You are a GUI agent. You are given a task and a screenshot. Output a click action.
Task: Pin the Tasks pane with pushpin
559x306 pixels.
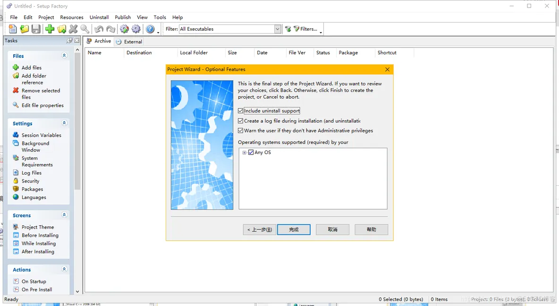69,41
